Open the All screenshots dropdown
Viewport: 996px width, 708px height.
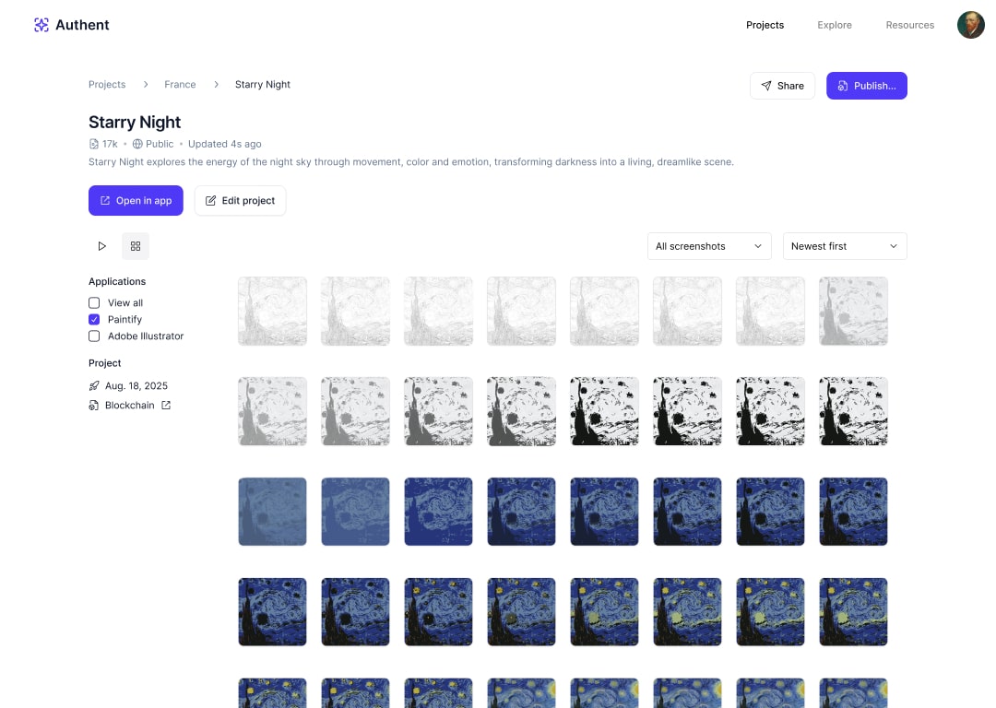pyautogui.click(x=709, y=246)
